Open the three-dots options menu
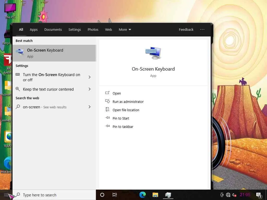Image resolution: width=267 pixels, height=200 pixels. click(x=202, y=29)
